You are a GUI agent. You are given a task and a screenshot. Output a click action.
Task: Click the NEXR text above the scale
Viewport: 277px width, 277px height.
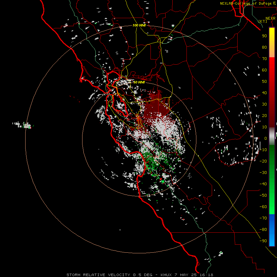pyautogui.click(x=271, y=18)
